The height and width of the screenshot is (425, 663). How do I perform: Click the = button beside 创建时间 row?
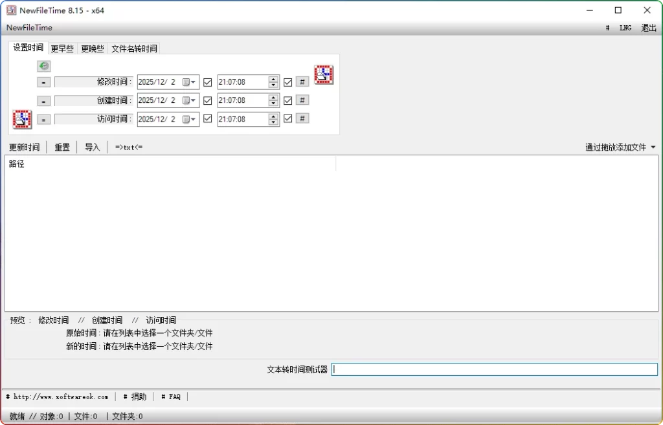point(43,100)
